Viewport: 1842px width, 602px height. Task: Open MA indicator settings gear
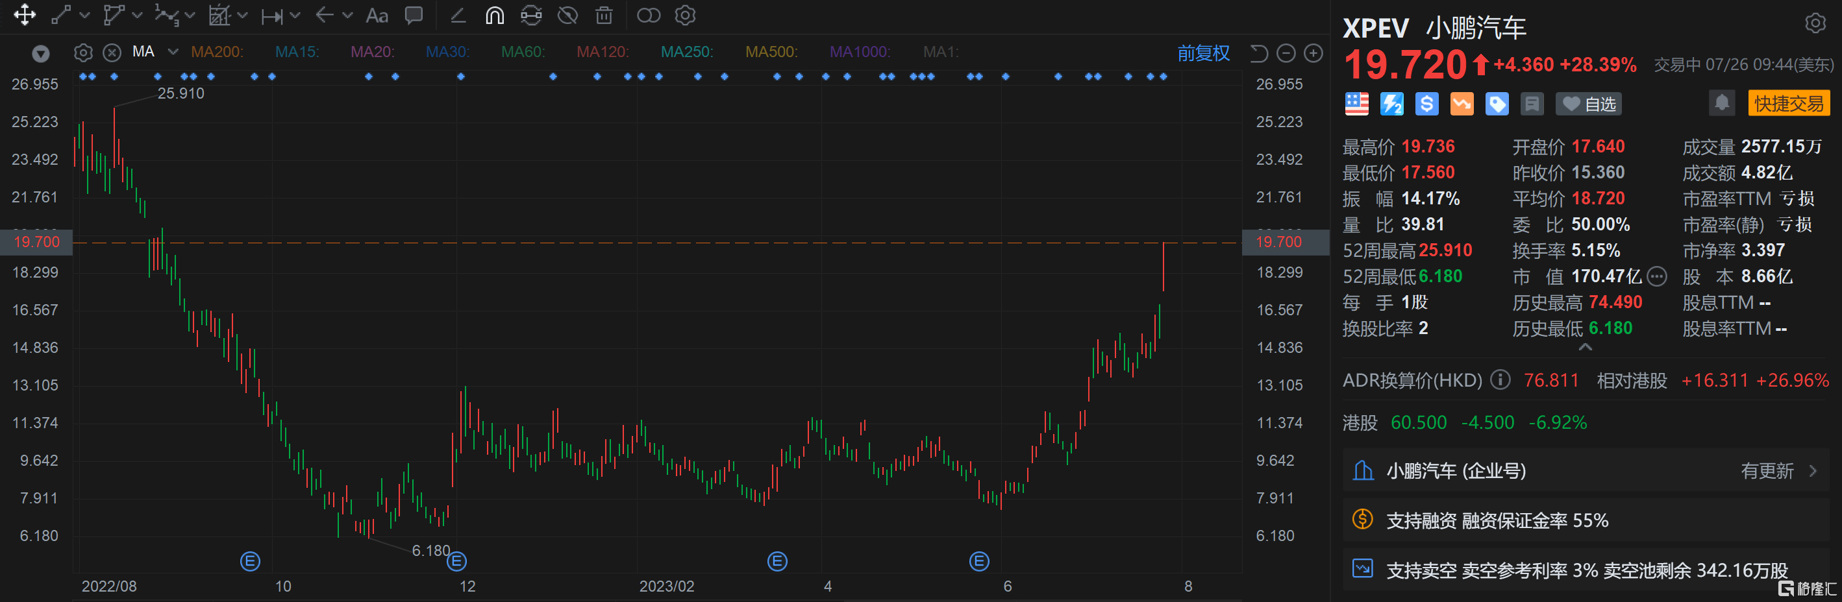click(83, 52)
